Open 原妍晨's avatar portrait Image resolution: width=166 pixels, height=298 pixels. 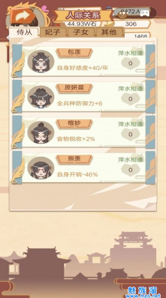pyautogui.click(x=41, y=97)
